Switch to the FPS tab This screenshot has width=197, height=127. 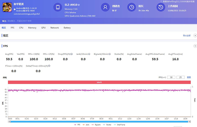[x=12, y=28]
